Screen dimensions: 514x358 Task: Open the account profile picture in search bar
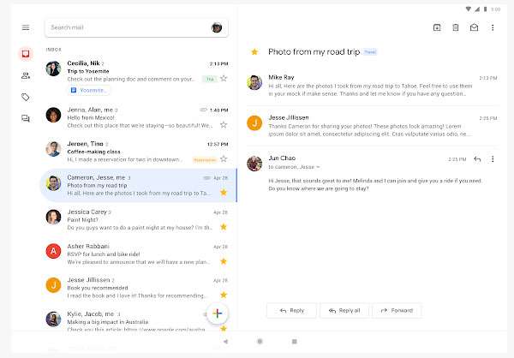(217, 27)
